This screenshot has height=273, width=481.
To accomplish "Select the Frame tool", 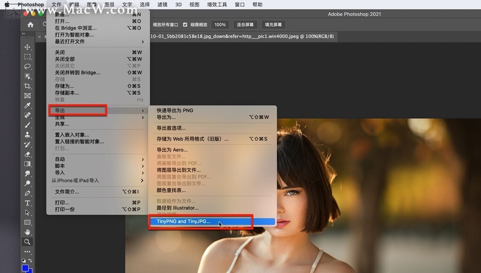I will [x=27, y=96].
